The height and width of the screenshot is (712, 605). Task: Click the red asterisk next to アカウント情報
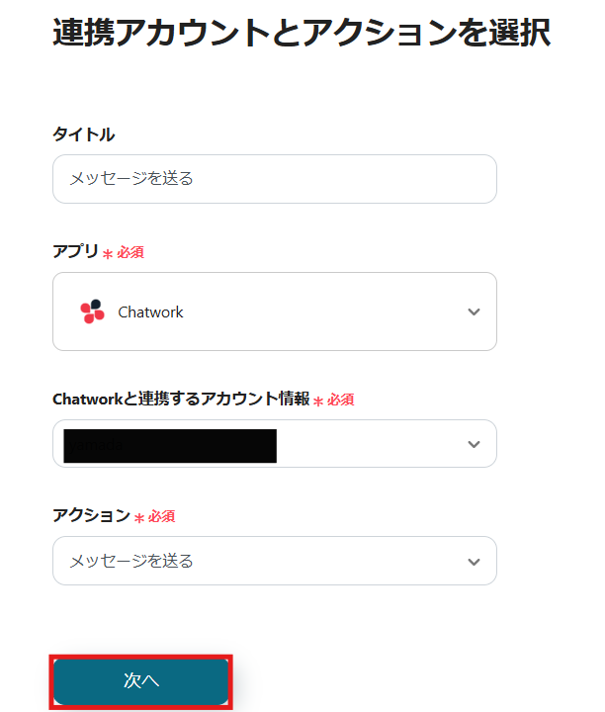(318, 401)
